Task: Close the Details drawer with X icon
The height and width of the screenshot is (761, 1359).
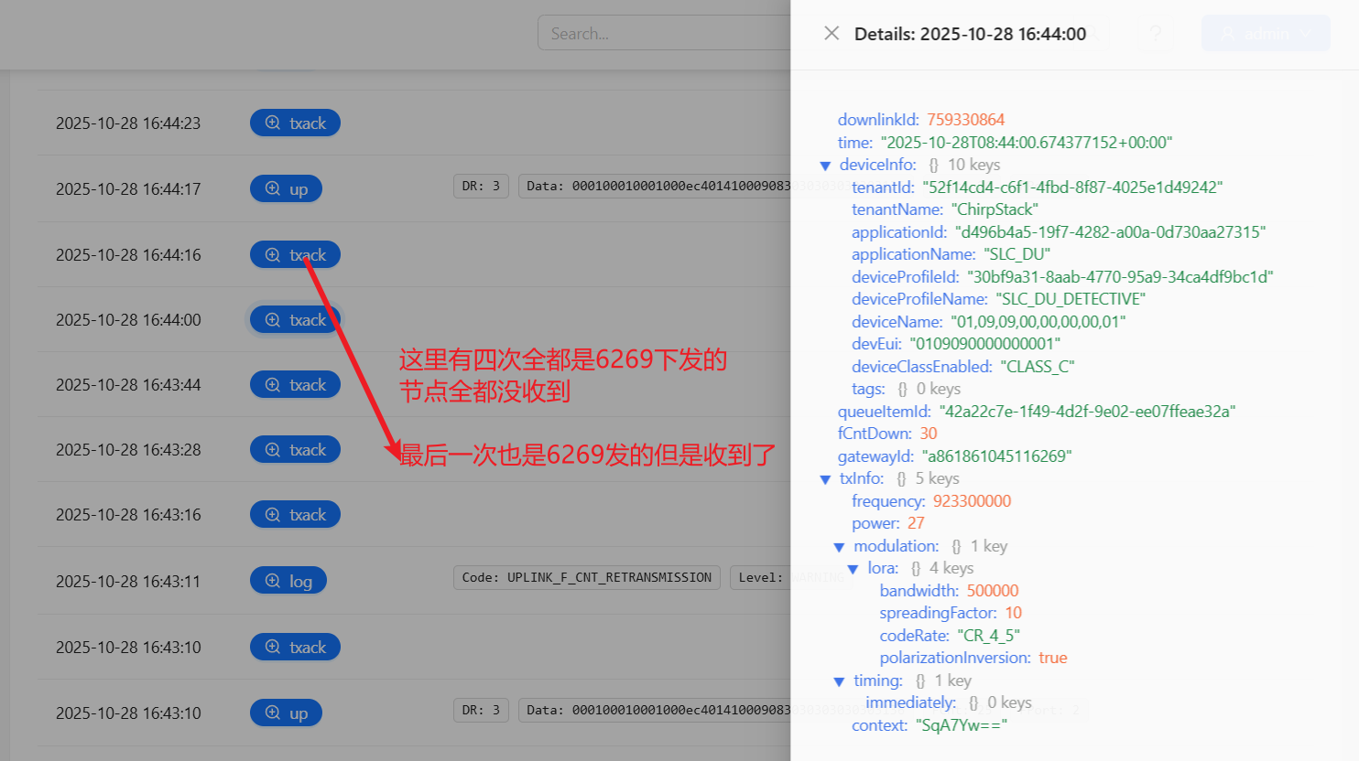Action: click(x=832, y=34)
